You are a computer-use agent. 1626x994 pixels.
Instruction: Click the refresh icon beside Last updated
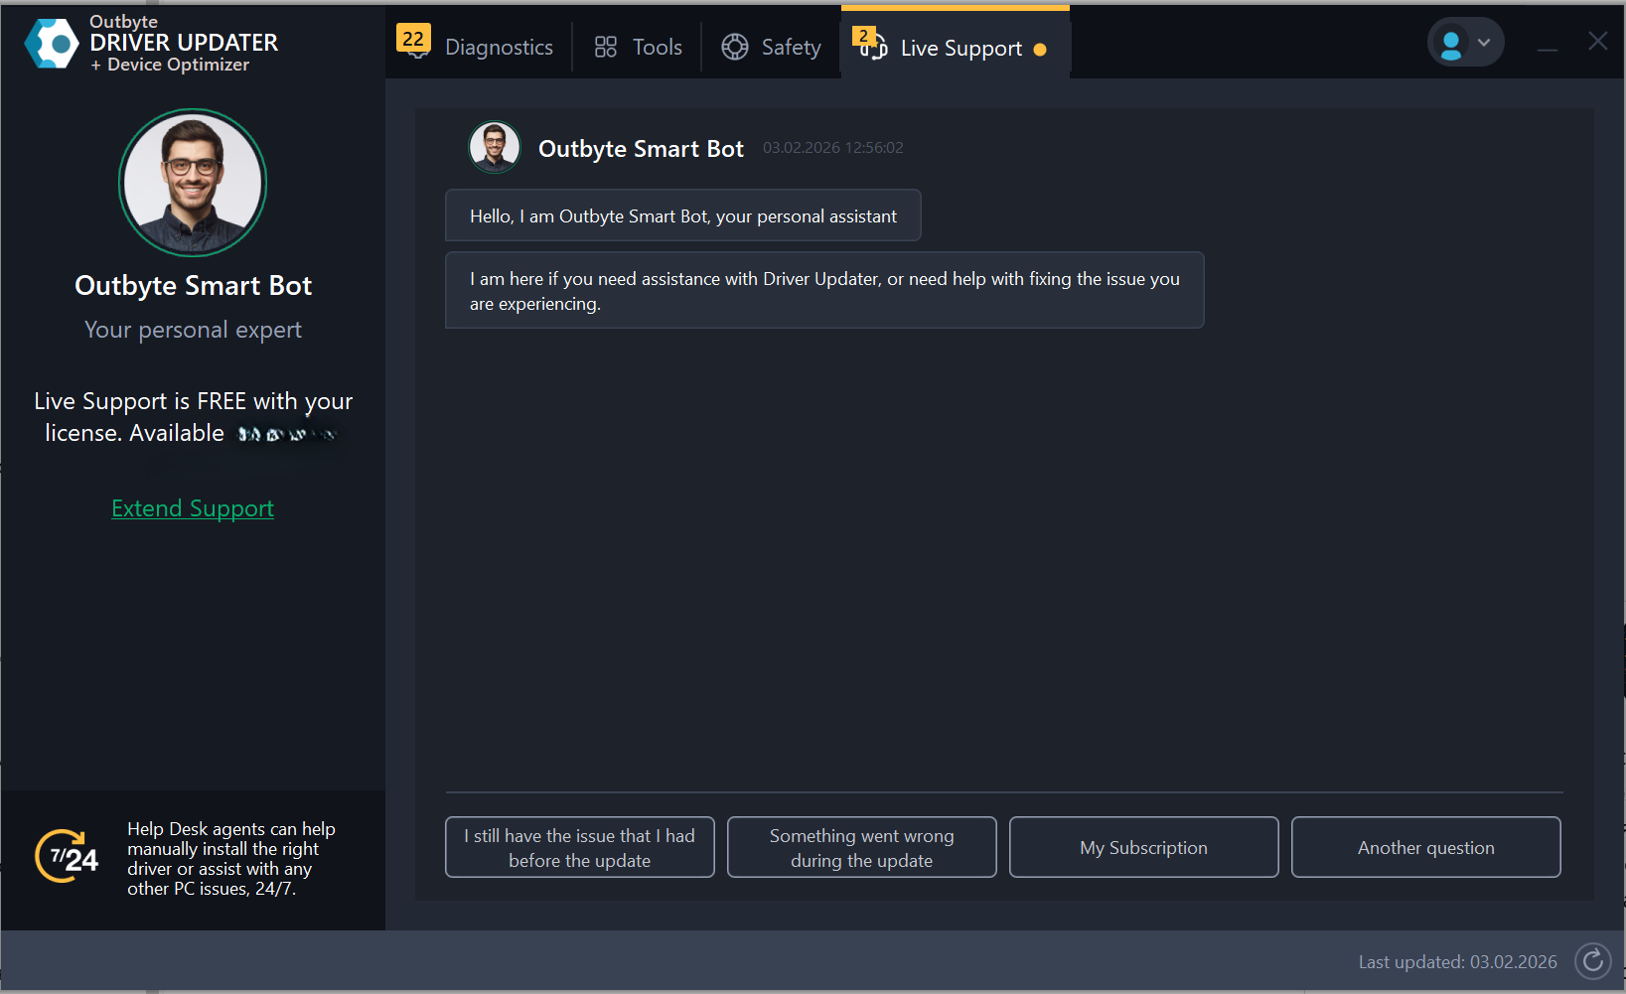coord(1592,961)
